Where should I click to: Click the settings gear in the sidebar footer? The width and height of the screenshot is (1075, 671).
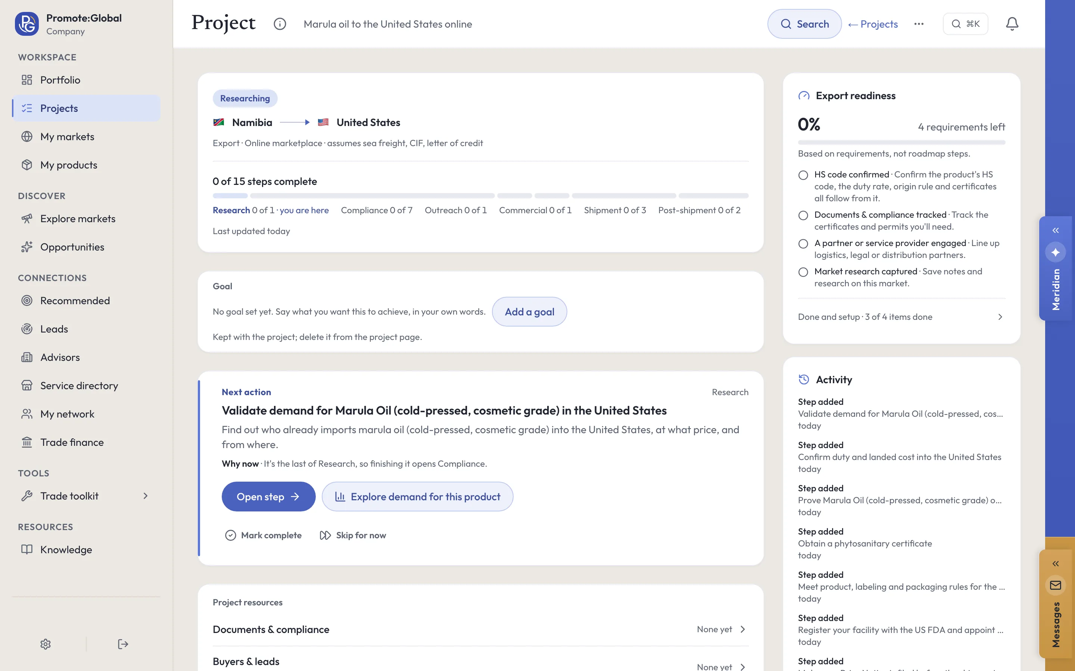click(x=45, y=644)
